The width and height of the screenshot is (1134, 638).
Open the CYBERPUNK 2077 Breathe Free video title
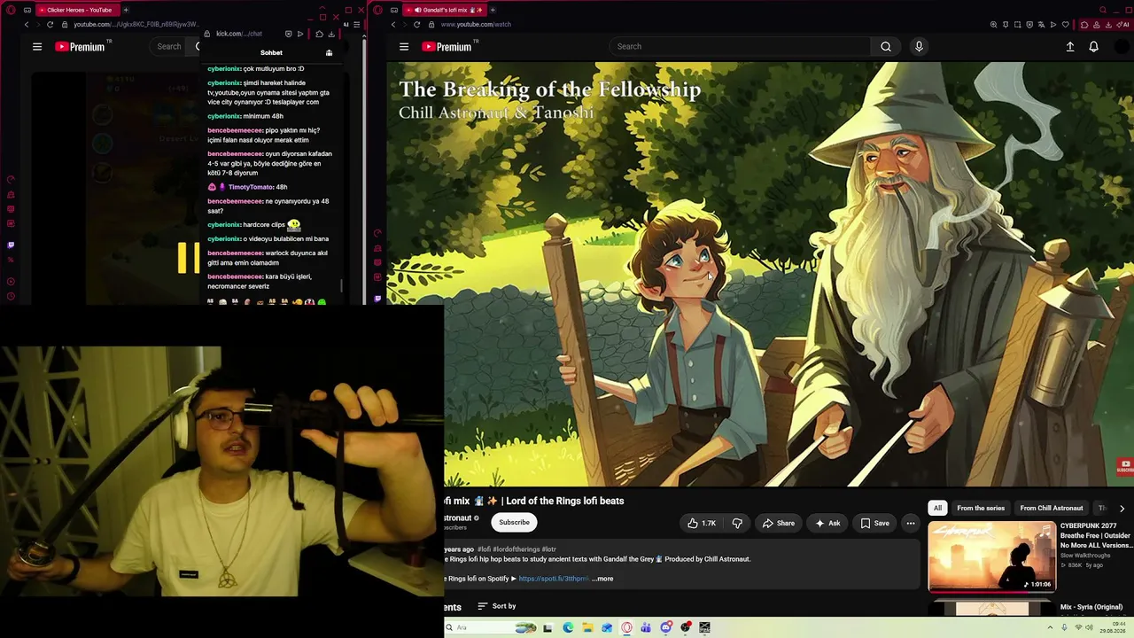1095,535
